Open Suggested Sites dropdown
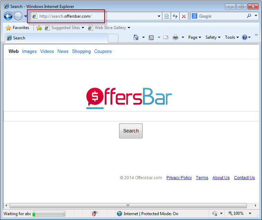Image resolution: width=262 pixels, height=220 pixels. click(64, 28)
